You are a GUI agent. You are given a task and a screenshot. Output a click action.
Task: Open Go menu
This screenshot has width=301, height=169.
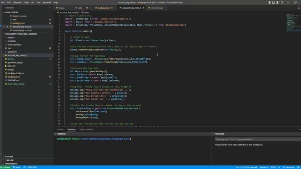[32, 2]
